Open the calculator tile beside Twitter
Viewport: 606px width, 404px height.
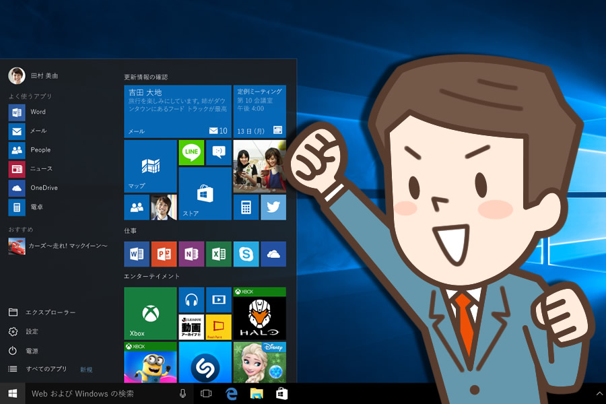[x=246, y=207]
